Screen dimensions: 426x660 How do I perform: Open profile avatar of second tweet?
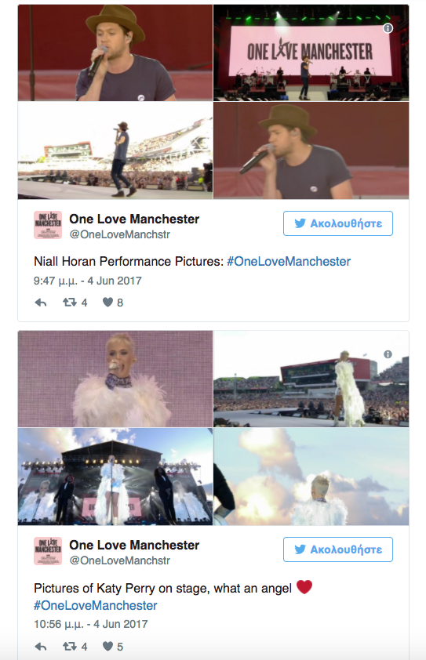click(x=48, y=551)
